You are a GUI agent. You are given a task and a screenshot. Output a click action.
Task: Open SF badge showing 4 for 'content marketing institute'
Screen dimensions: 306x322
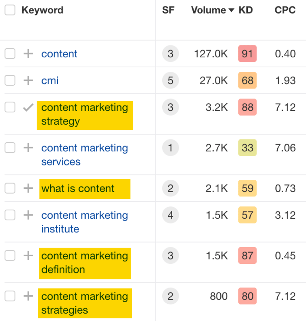[170, 215]
